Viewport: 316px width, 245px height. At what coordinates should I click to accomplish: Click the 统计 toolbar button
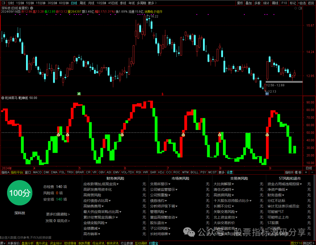pos(266,3)
